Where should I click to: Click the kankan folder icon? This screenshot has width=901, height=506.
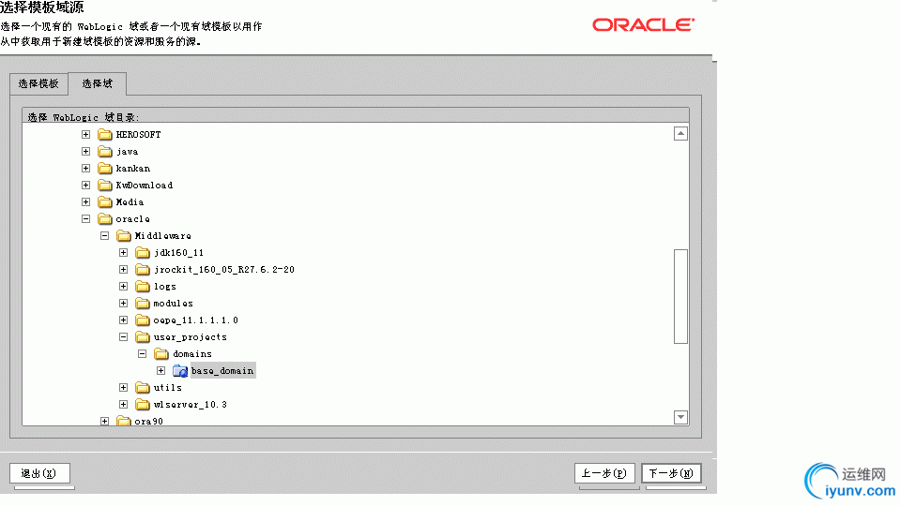click(104, 168)
